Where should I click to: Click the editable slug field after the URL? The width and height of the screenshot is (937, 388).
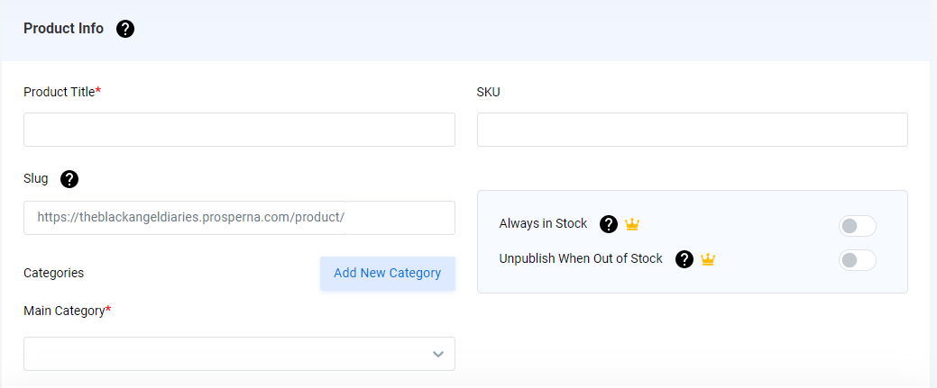(400, 218)
